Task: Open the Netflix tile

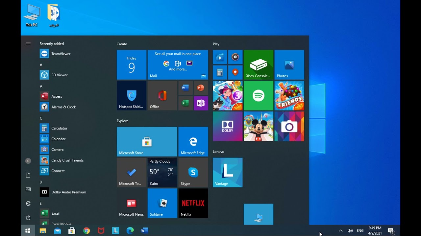Action: click(x=193, y=203)
